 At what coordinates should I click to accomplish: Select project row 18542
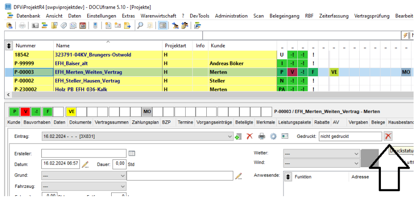coord(145,55)
